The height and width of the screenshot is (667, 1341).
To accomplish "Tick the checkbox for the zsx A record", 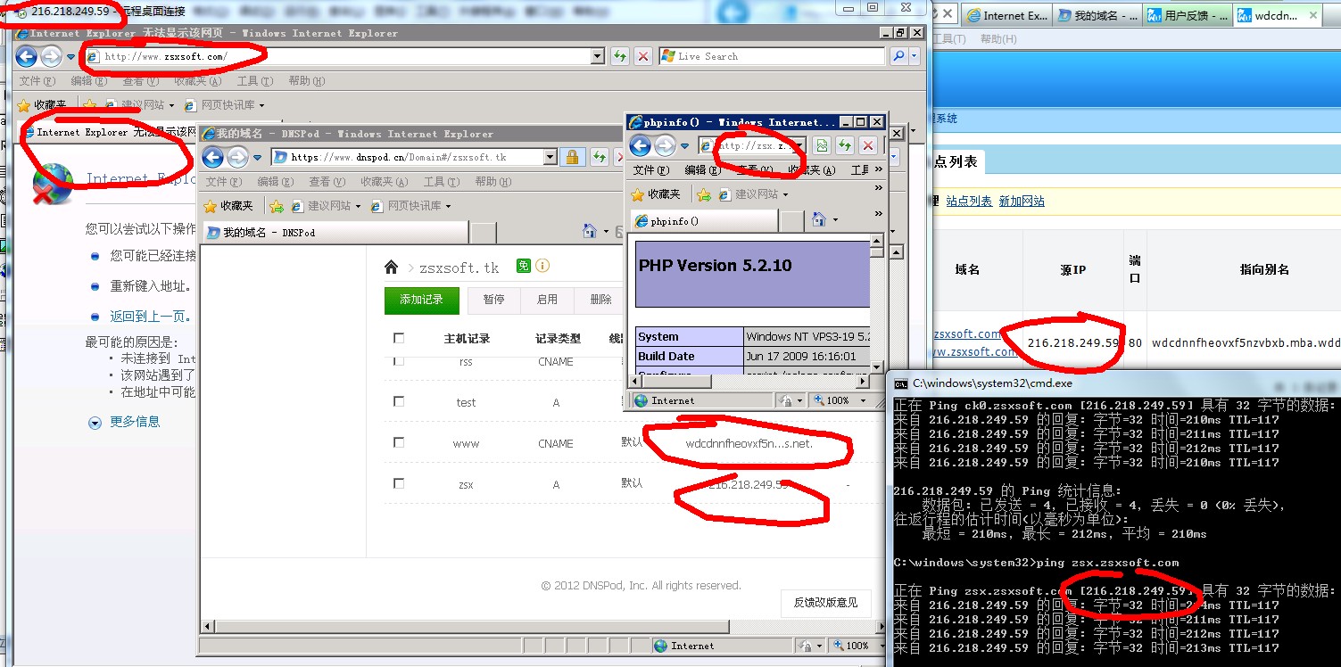I will click(399, 483).
